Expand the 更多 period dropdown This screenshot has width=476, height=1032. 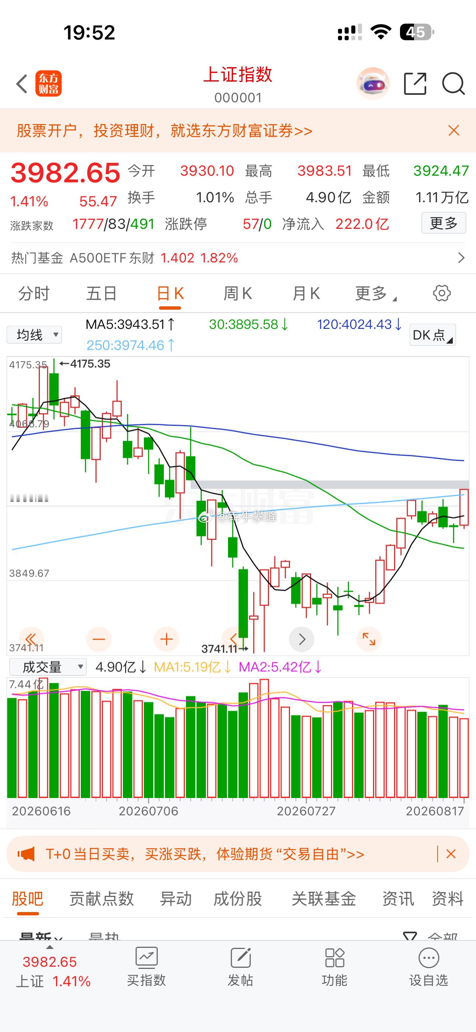[x=375, y=294]
